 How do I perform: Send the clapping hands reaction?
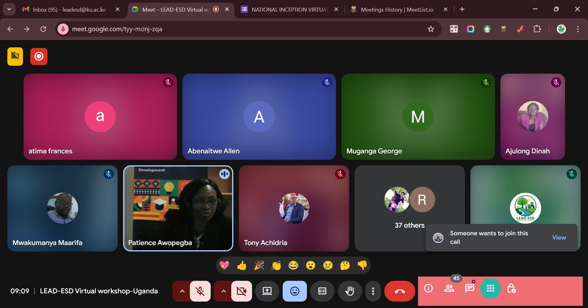click(276, 265)
